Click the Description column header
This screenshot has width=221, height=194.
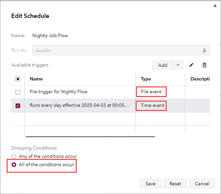(200, 79)
